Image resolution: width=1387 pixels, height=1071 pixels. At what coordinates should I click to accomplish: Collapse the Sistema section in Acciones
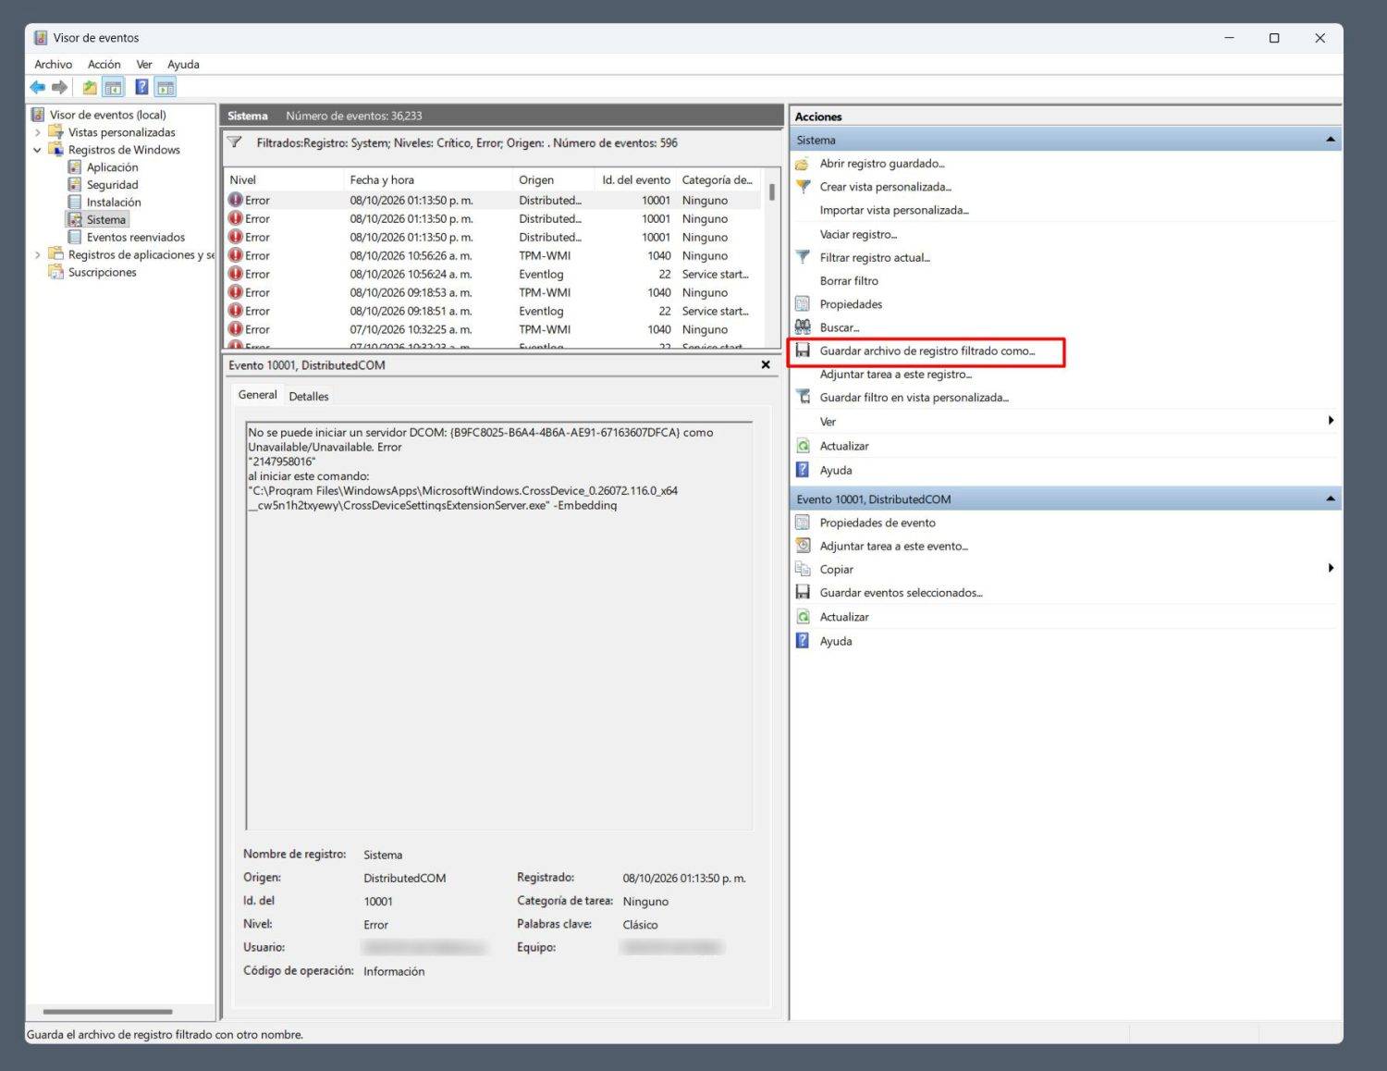coord(1330,140)
